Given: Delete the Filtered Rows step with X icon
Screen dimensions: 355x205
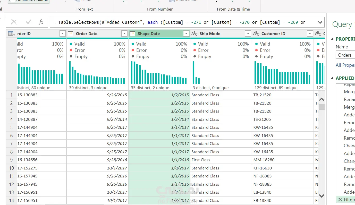Looking at the screenshot, I should pyautogui.click(x=340, y=200).
